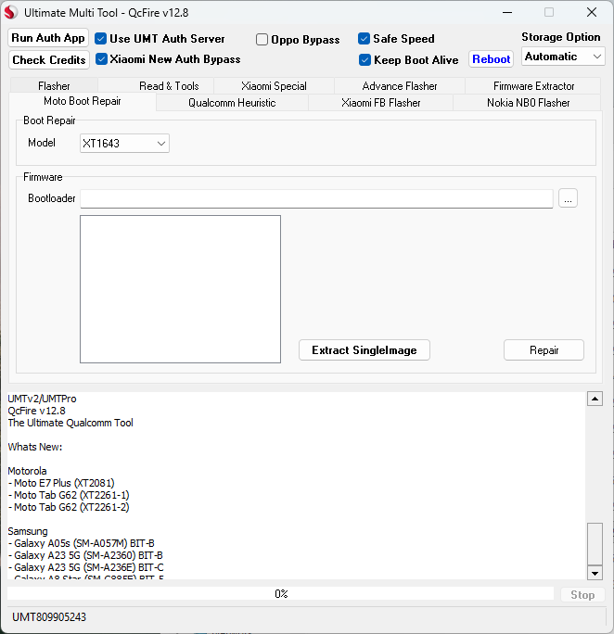Screen dimensions: 614x634
Task: Click the Samsung heading in the log
Action: tap(28, 531)
